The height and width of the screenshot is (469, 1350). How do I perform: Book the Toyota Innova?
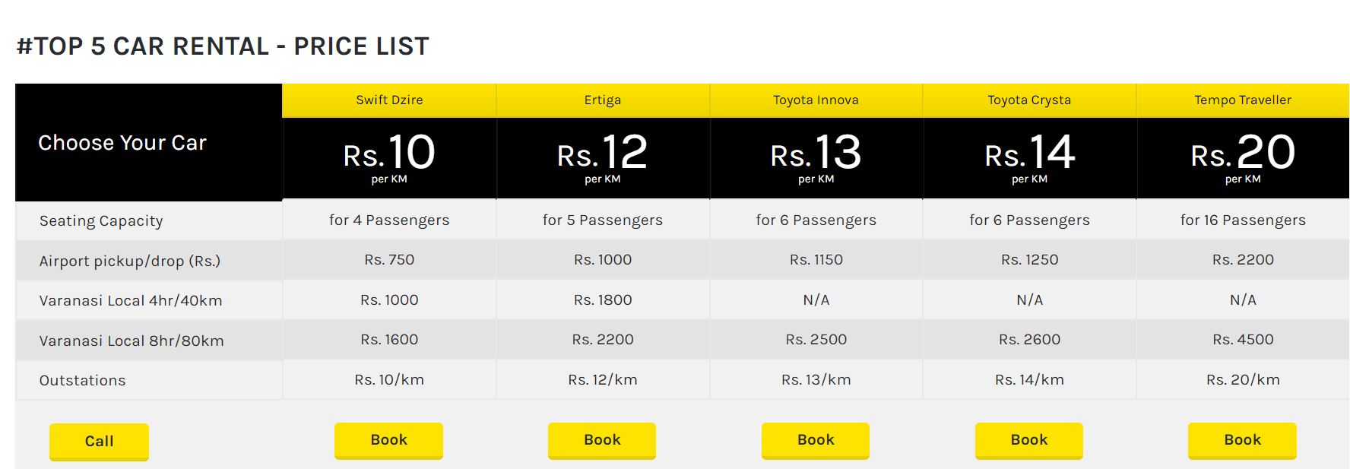[x=815, y=439]
